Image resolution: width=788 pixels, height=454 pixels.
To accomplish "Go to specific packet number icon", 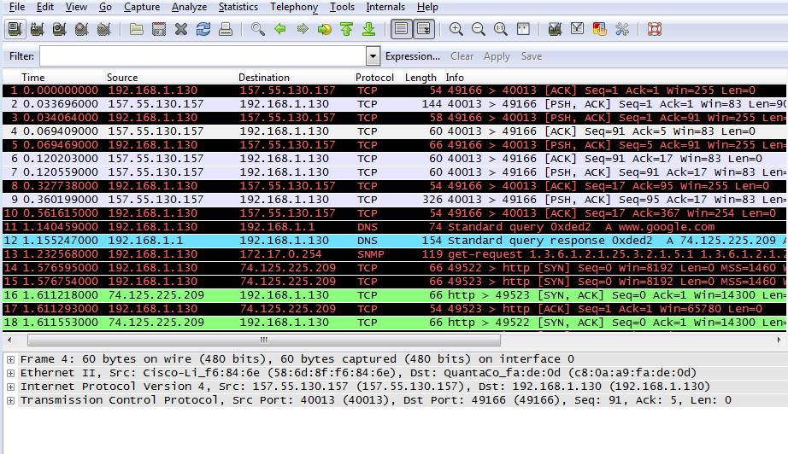I will (x=325, y=29).
